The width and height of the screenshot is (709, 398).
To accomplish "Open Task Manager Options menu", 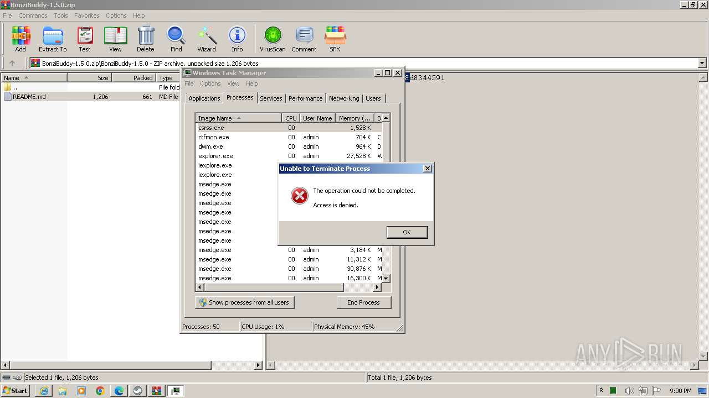I will tap(210, 83).
